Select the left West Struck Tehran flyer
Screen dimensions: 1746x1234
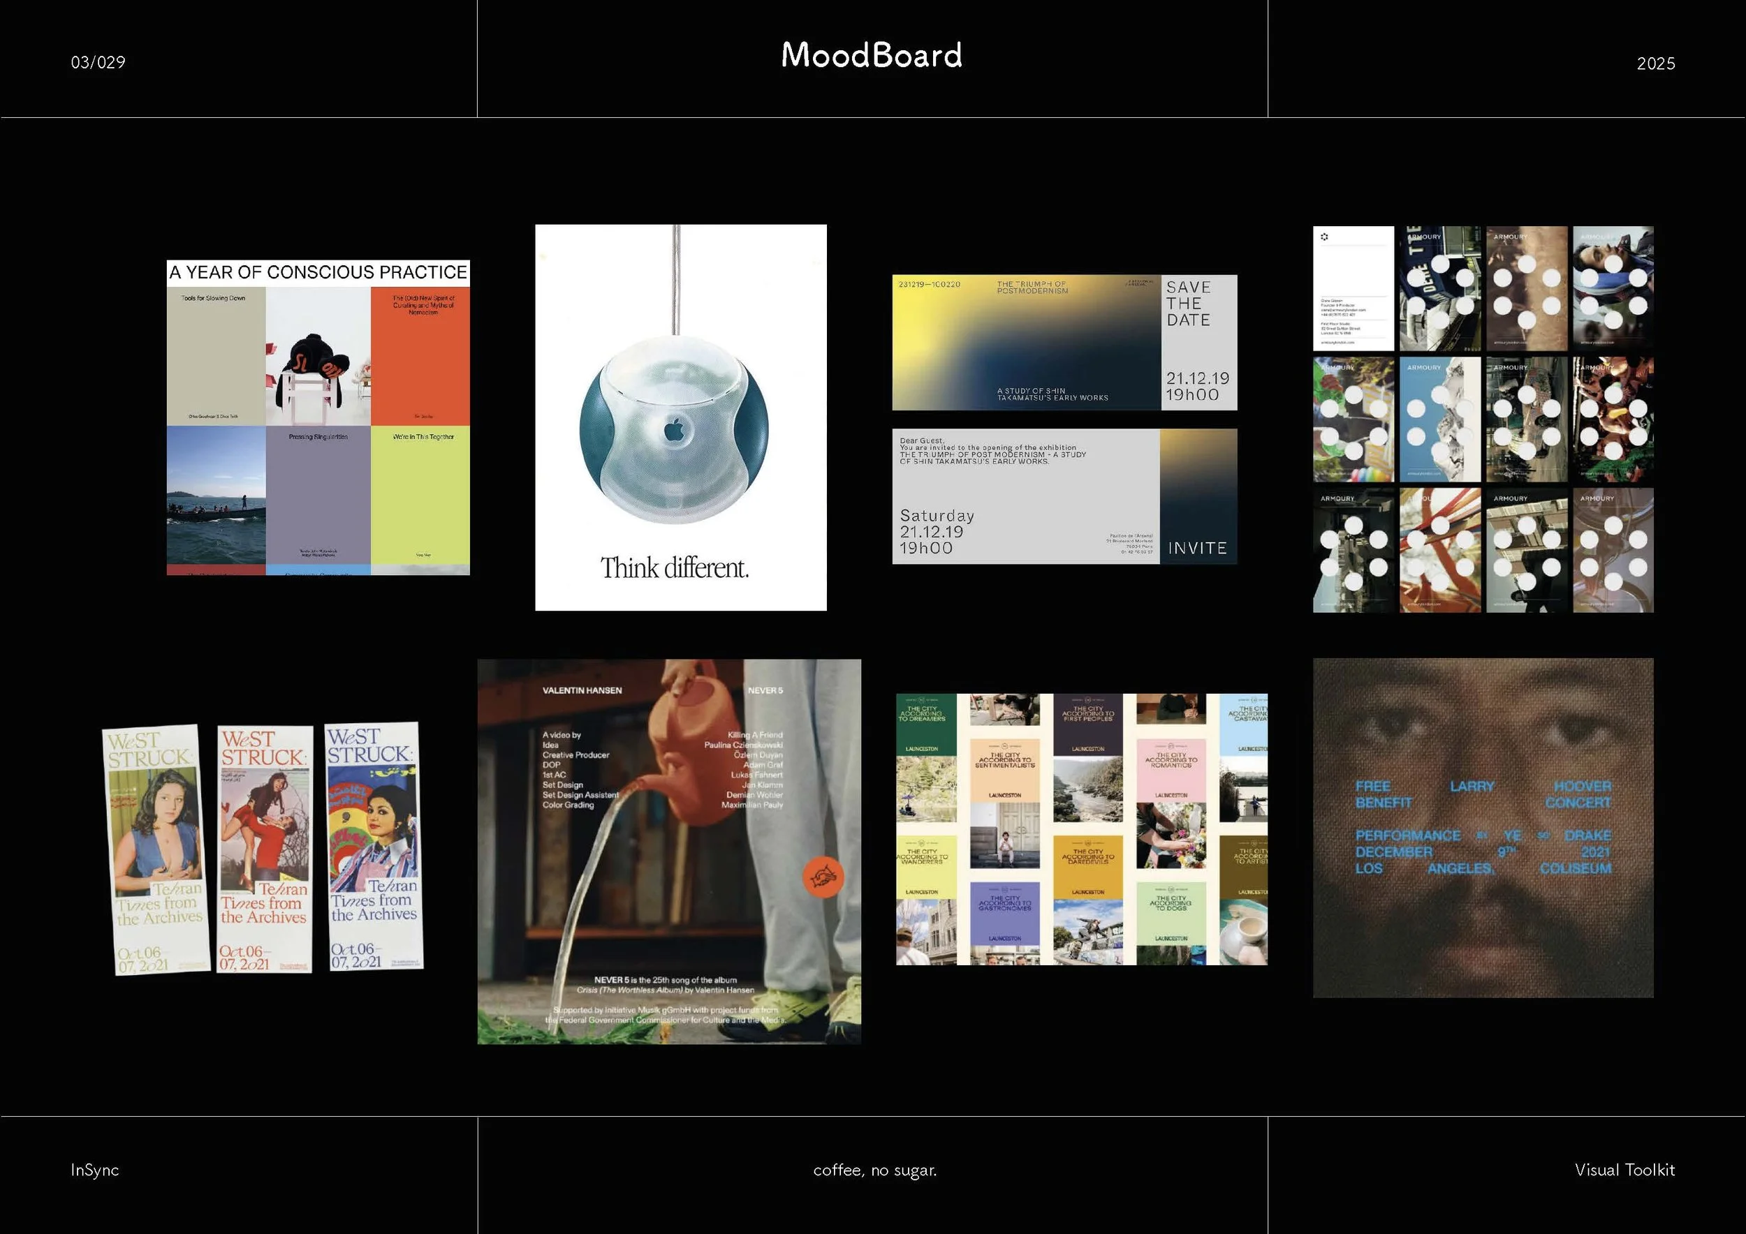tap(156, 849)
